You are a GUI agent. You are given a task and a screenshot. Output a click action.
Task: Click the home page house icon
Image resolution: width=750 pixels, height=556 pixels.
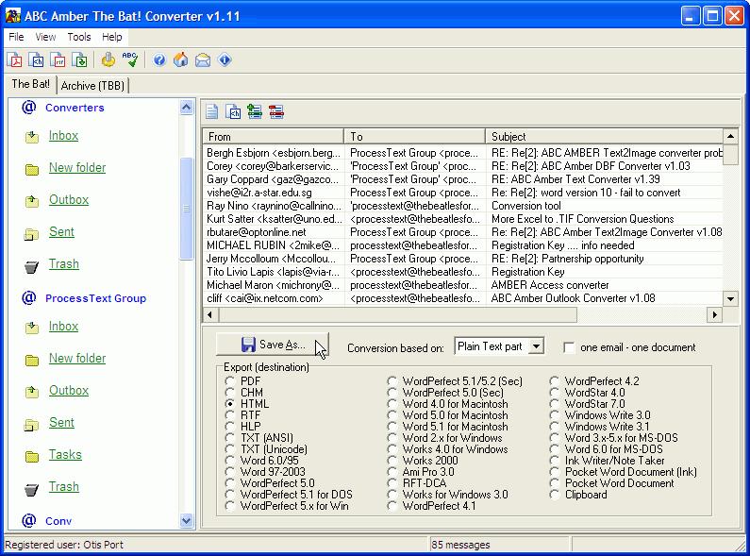click(x=181, y=59)
